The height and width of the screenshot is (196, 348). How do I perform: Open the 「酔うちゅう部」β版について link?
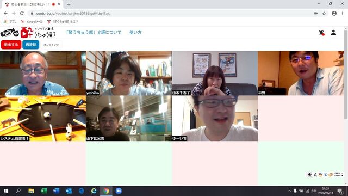point(94,33)
